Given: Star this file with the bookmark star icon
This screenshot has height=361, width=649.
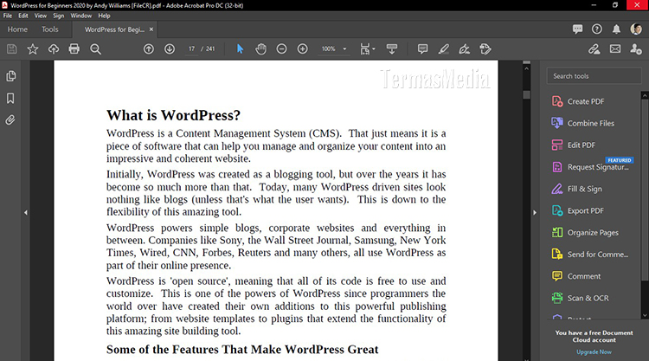Looking at the screenshot, I should [x=33, y=49].
